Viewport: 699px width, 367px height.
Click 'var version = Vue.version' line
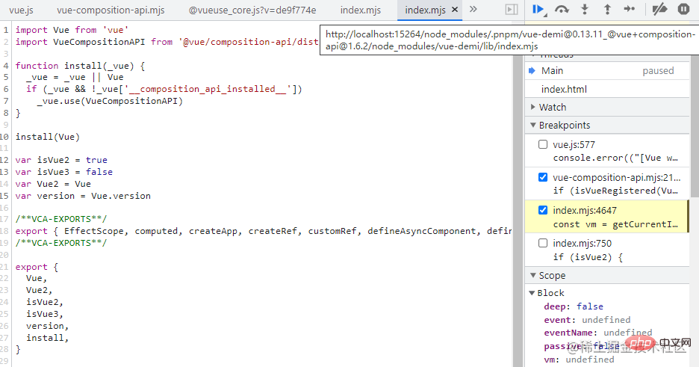83,196
